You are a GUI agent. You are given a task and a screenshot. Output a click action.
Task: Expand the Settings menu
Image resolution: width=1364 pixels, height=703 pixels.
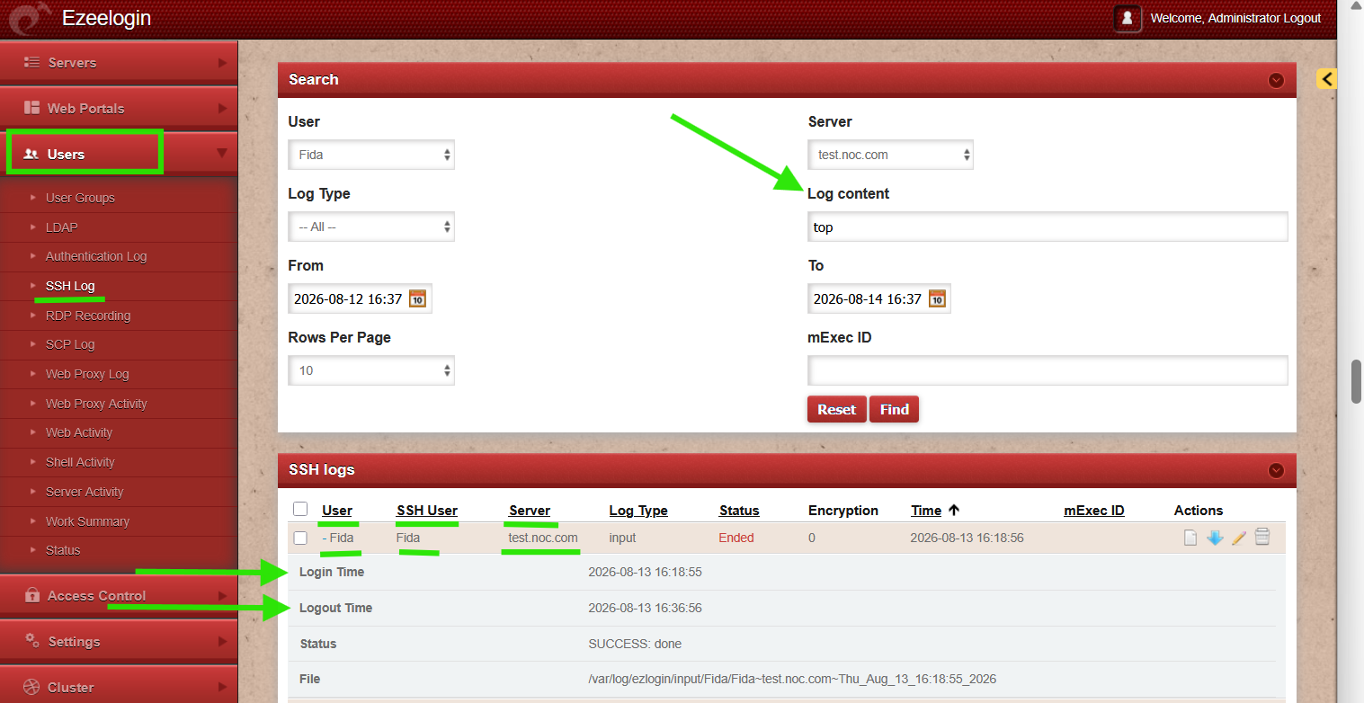click(x=119, y=642)
